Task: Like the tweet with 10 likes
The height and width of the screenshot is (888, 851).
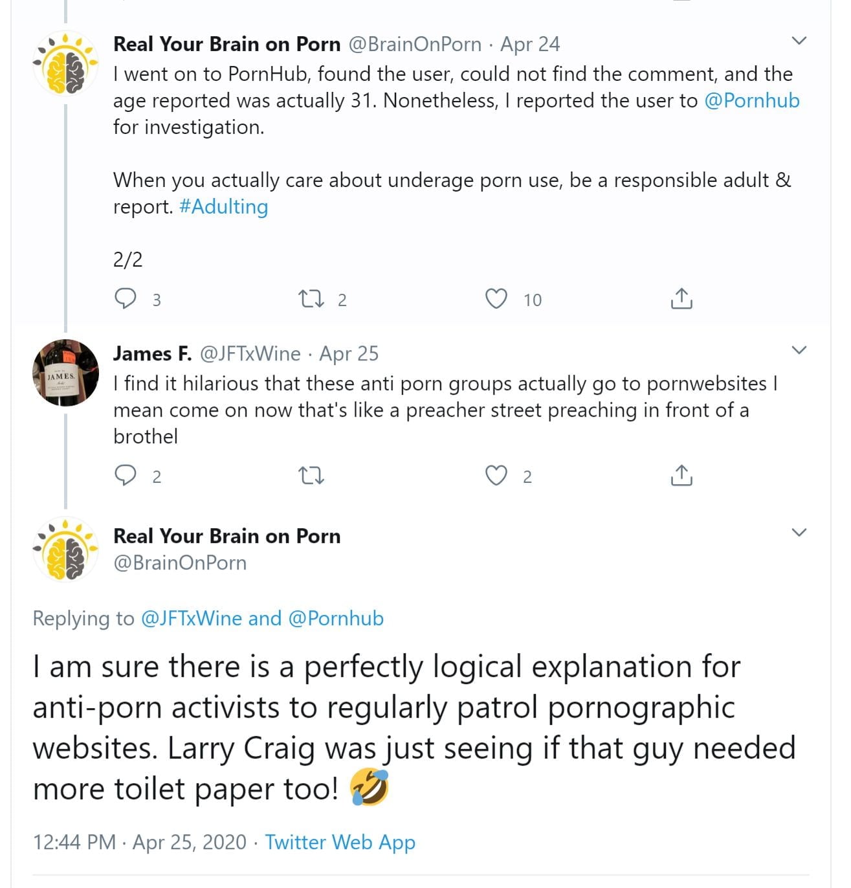Action: pos(496,299)
